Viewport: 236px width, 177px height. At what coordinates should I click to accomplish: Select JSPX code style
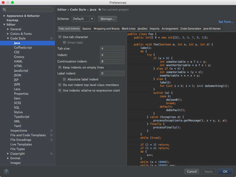pyautogui.click(x=17, y=84)
